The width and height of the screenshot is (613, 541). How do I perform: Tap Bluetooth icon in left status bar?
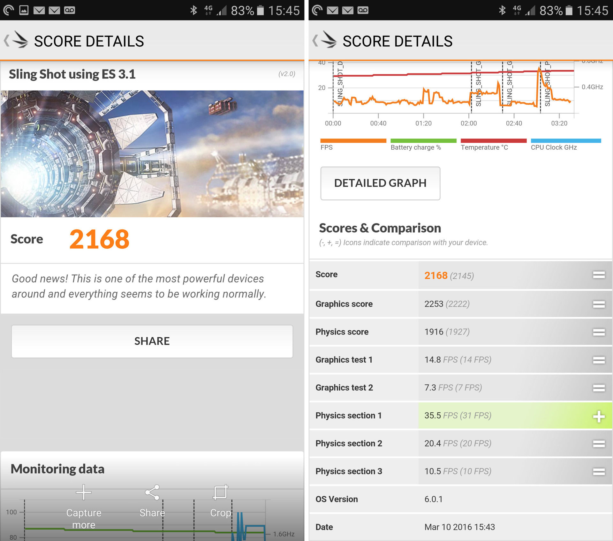point(193,10)
